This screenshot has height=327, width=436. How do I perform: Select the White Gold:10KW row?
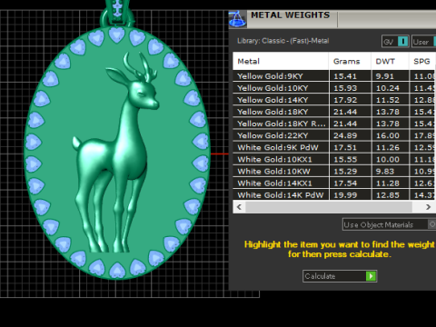[334, 172]
